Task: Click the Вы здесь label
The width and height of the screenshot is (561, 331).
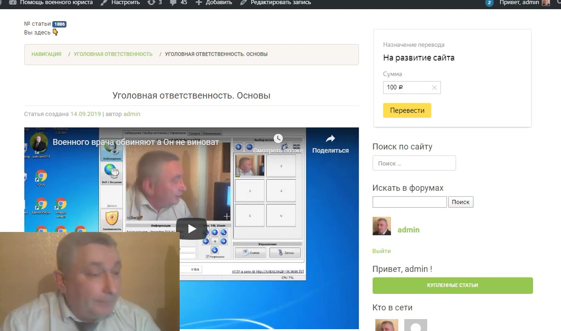Action: click(38, 33)
